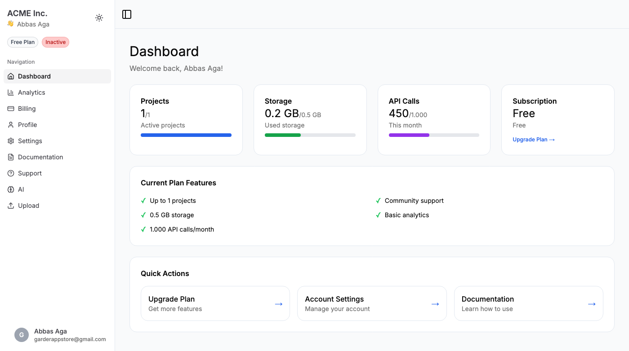
Task: Open Support from the navigation list
Action: coord(30,173)
